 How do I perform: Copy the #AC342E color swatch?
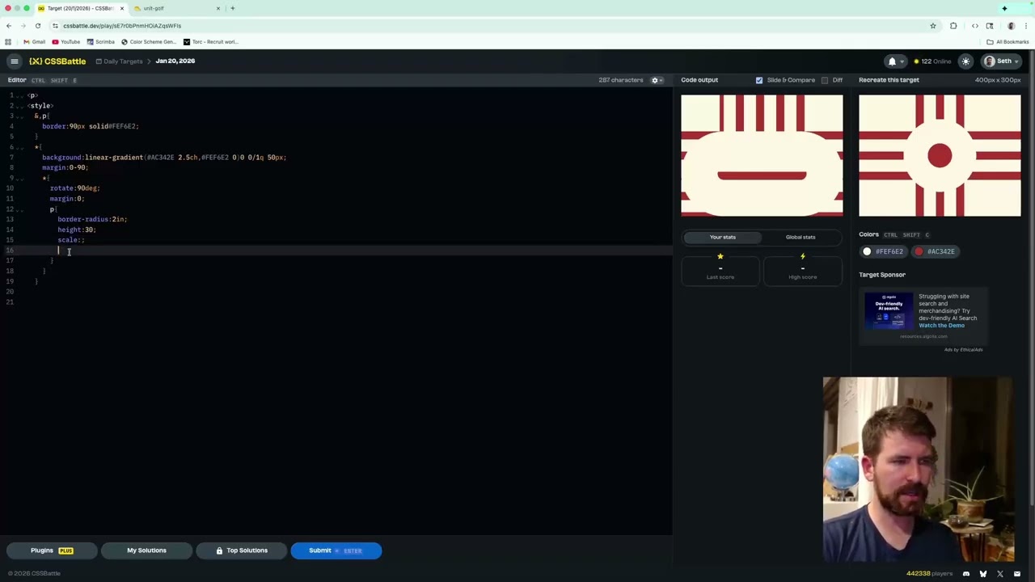[936, 251]
